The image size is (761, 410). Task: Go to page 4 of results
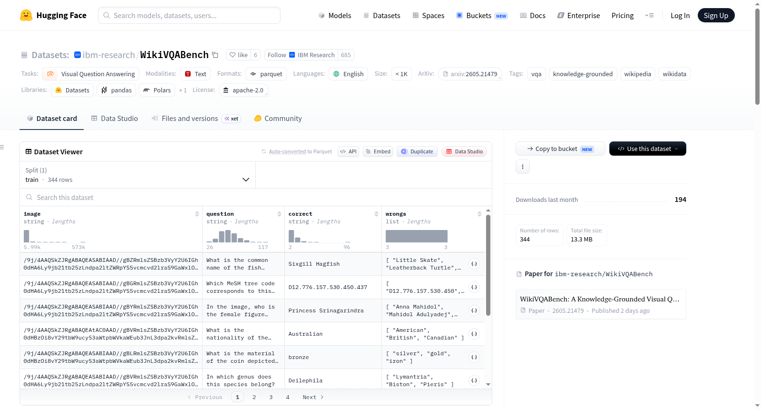click(288, 397)
